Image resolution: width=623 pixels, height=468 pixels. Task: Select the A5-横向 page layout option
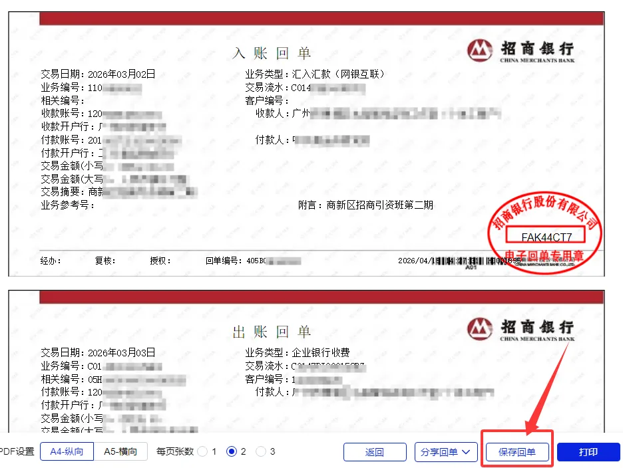(120, 452)
